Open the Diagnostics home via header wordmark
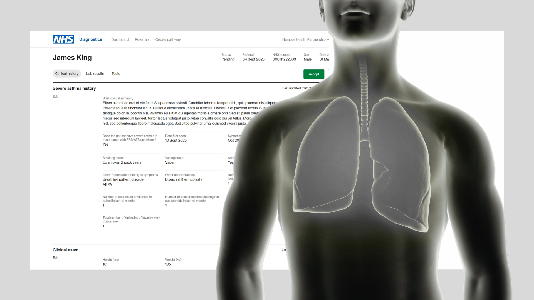The width and height of the screenshot is (534, 300). tap(90, 39)
